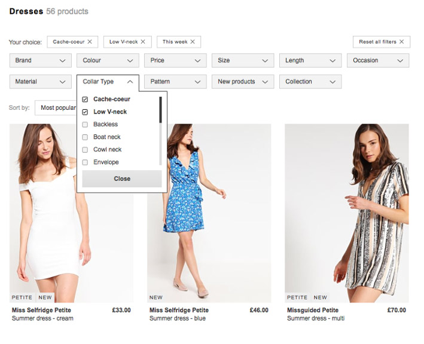Click the £46.00 price

point(259,310)
